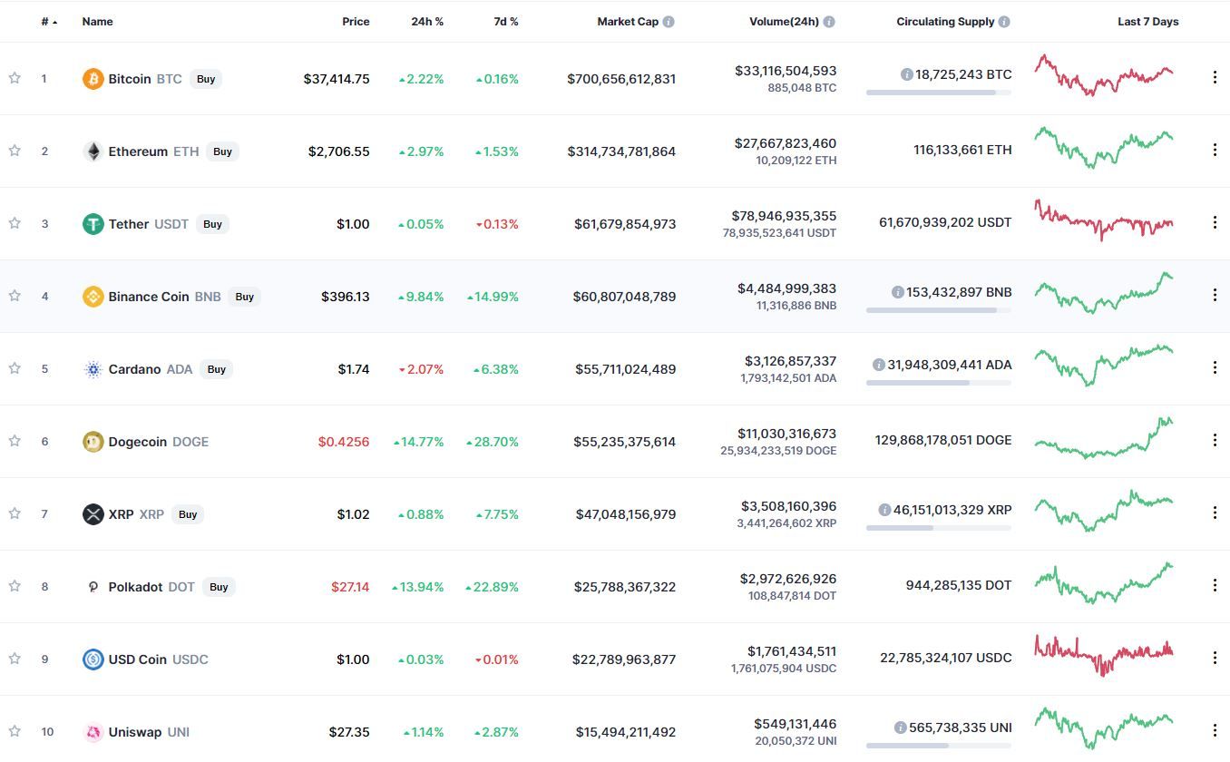The width and height of the screenshot is (1230, 762).
Task: Buy Binance Coin using its Buy button
Action: coord(245,297)
